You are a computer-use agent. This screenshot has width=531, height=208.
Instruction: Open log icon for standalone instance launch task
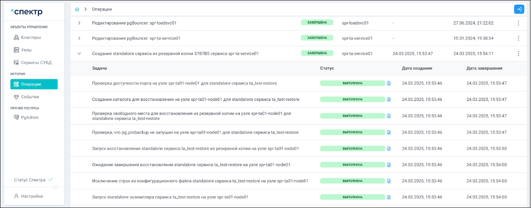[389, 197]
